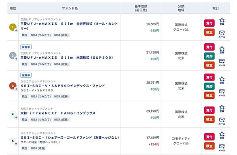Click the star icon for SBI ゴールドファンド

coord(222,135)
